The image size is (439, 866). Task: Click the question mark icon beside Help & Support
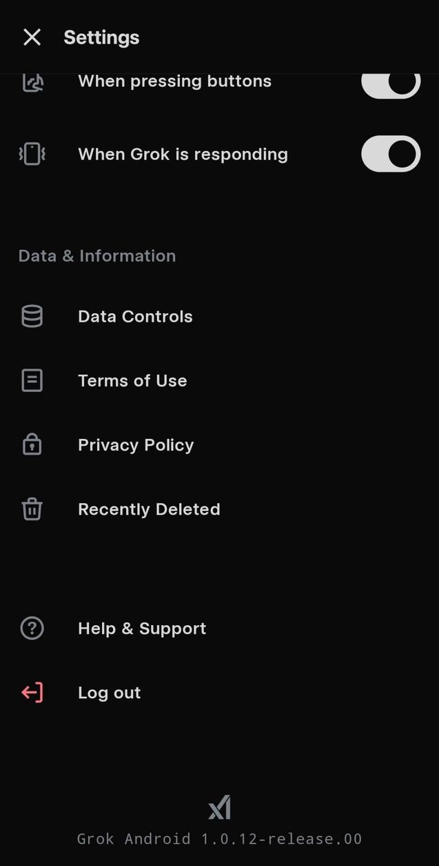32,628
